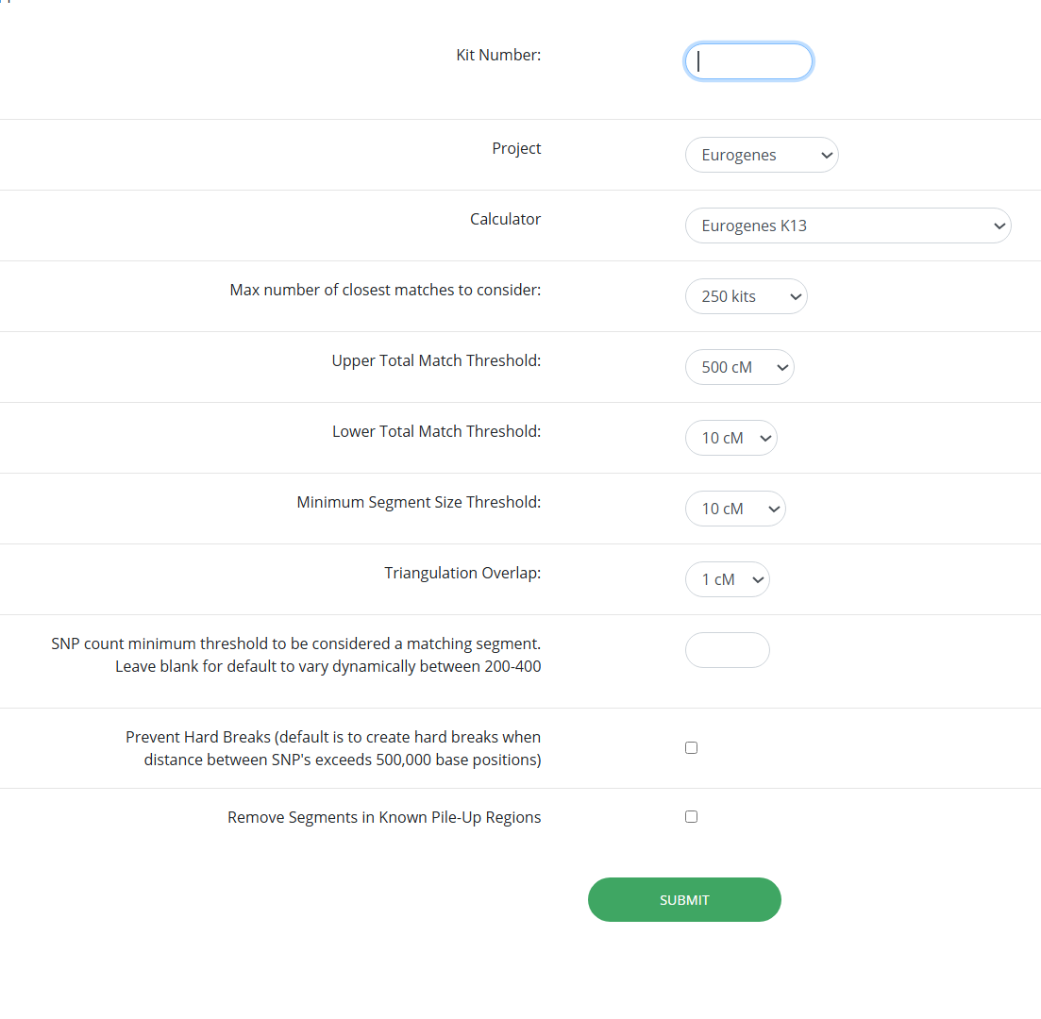
Task: Click the "Upper Total Match Threshold:" label
Action: tap(436, 360)
